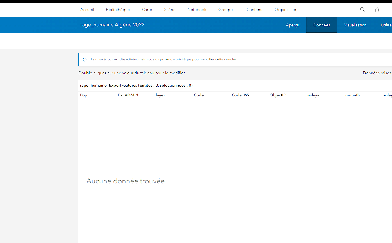Switch to the Visualisation tab

[x=355, y=25]
